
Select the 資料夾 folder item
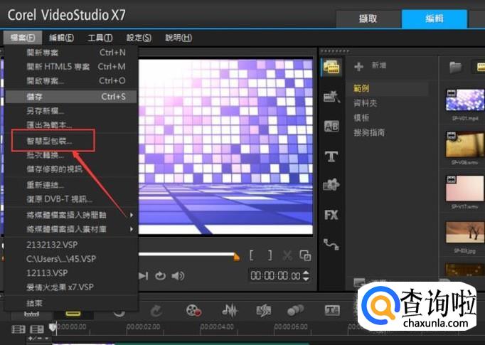(366, 103)
